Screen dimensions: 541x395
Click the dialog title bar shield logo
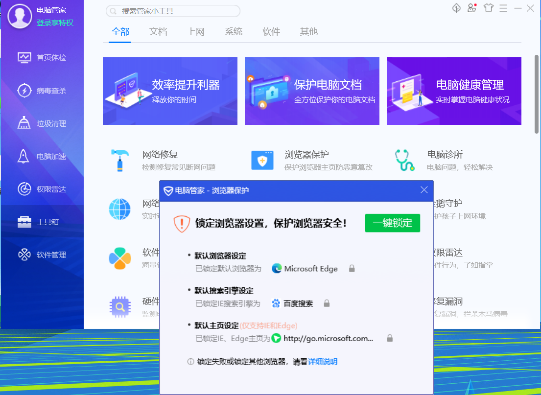coord(168,191)
